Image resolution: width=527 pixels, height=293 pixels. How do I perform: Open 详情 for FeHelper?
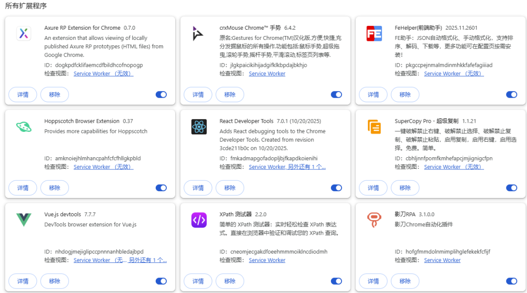click(373, 94)
